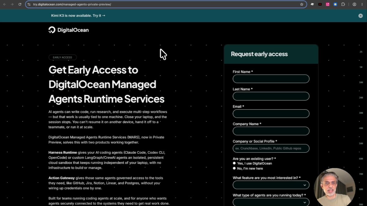The width and height of the screenshot is (367, 206).
Task: Reload the page with the refresh icon
Action: tap(20, 4)
